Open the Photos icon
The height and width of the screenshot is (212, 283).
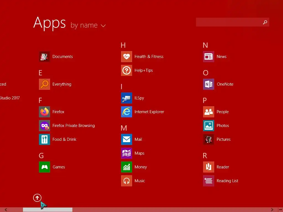pos(209,126)
